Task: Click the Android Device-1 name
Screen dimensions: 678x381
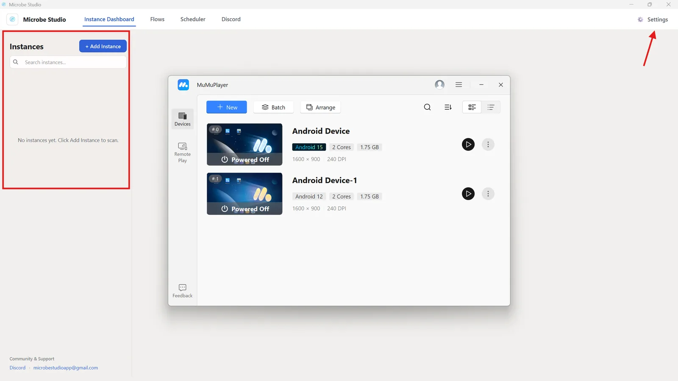Action: coord(325,180)
